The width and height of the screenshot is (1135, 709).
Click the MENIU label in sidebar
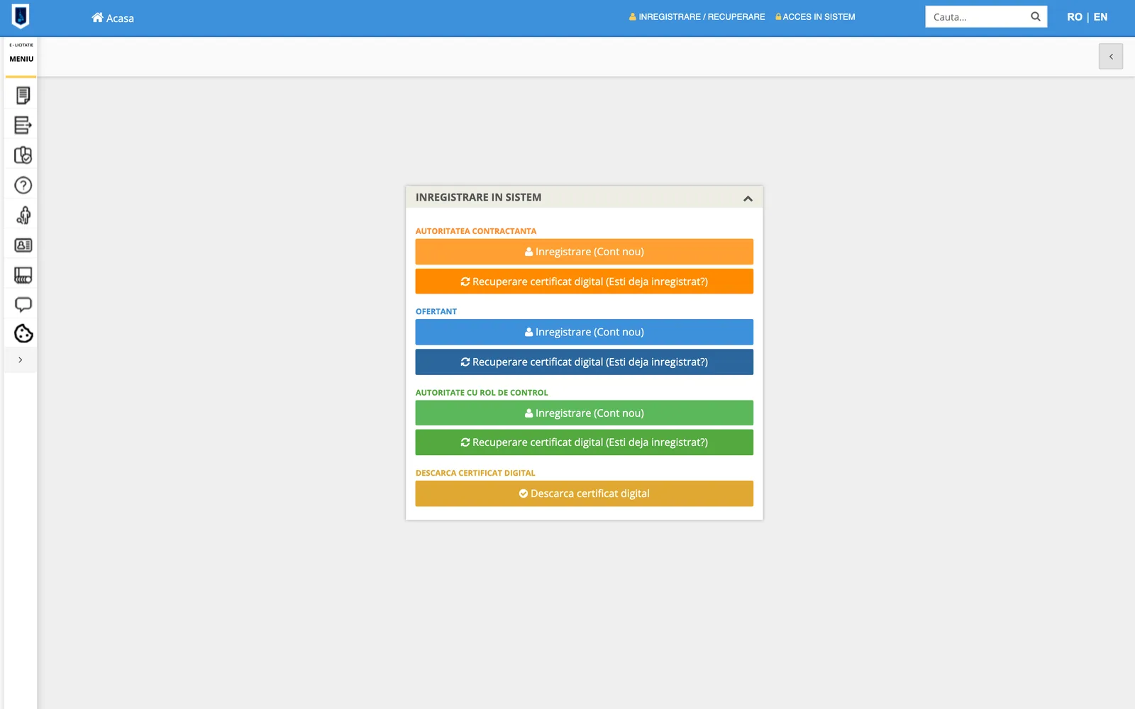click(21, 59)
